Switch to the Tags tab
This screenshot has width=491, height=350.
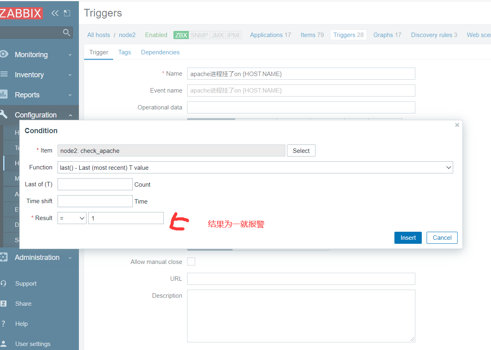pyautogui.click(x=125, y=52)
